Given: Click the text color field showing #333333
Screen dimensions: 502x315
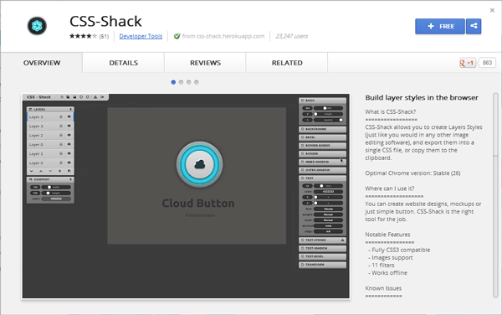Looking at the screenshot, I should pos(328,192).
